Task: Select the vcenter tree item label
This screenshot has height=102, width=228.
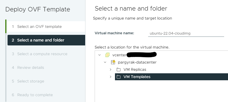Action: (x=119, y=55)
